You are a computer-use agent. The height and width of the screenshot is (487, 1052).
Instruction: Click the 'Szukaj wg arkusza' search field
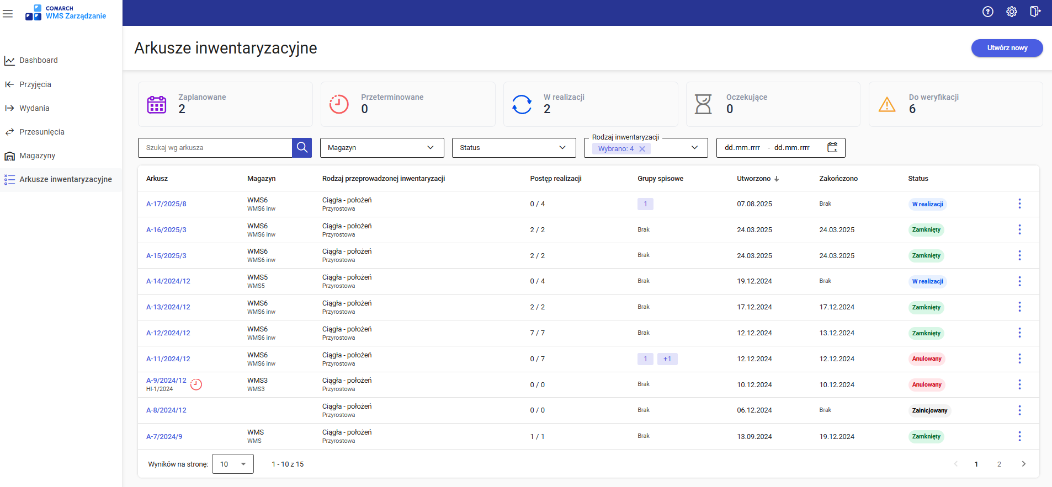coord(215,148)
